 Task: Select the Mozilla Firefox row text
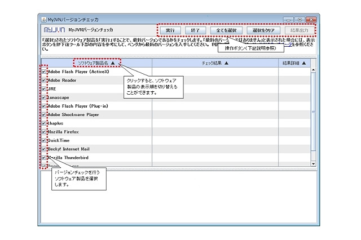pyautogui.click(x=63, y=132)
